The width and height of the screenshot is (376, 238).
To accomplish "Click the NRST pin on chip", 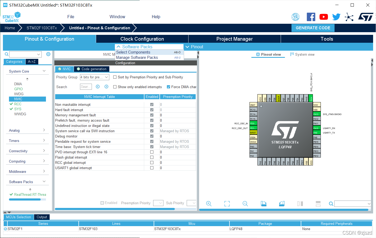I will point(253,133).
